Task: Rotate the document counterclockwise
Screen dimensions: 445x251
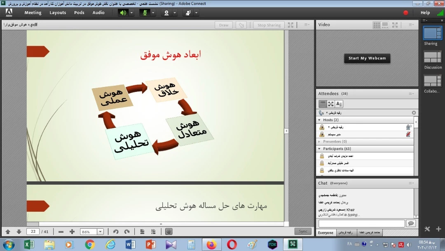Action: coord(116,232)
